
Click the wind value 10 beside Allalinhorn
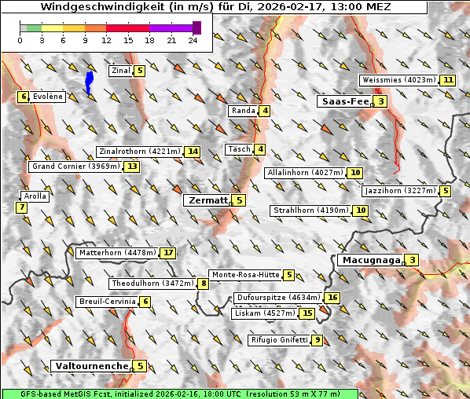click(355, 173)
